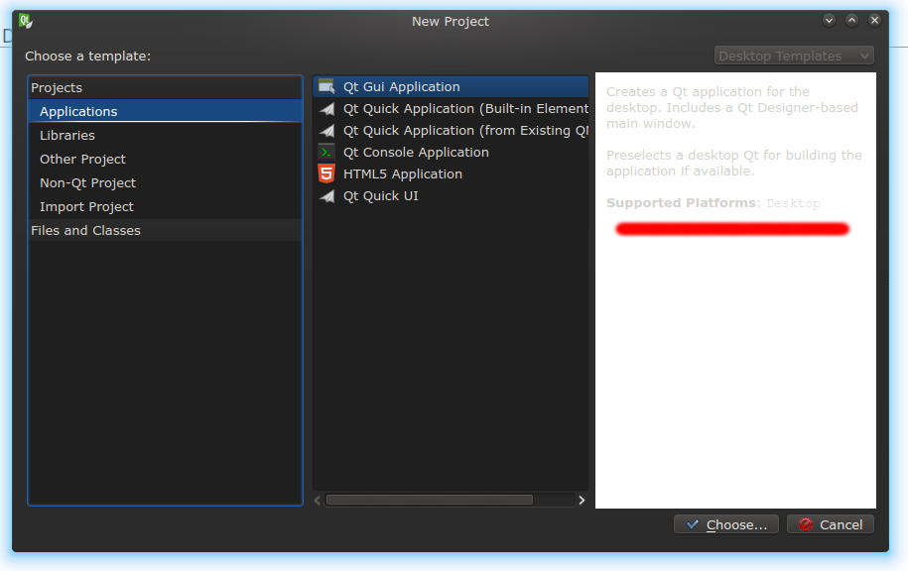Select Import Project category
Screen dimensions: 908x571
(86, 207)
